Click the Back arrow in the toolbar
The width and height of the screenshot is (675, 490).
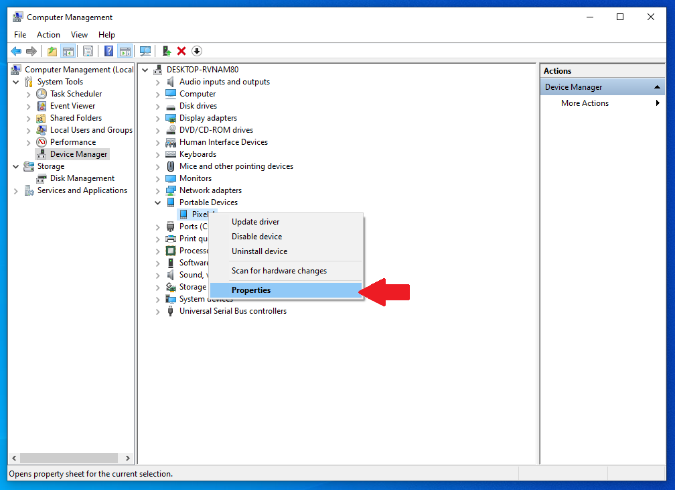pyautogui.click(x=16, y=51)
